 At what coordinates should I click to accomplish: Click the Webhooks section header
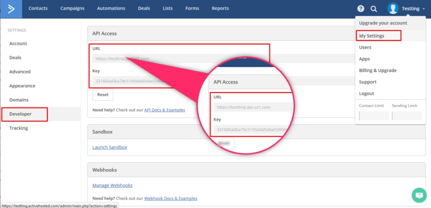point(104,170)
